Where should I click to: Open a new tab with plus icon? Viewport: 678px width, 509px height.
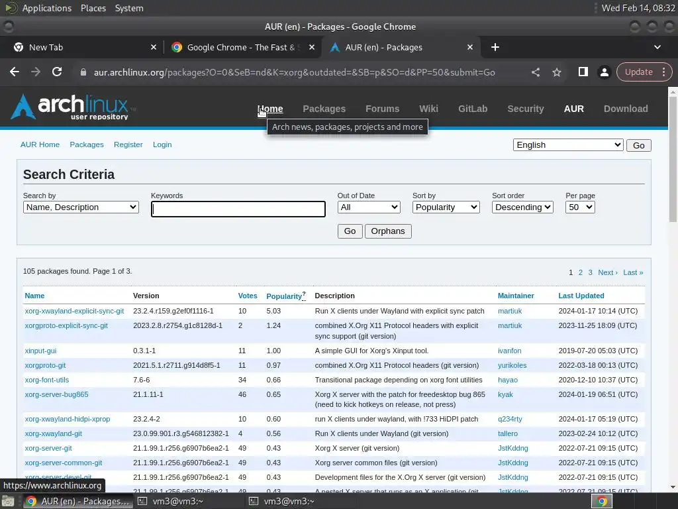coord(495,47)
